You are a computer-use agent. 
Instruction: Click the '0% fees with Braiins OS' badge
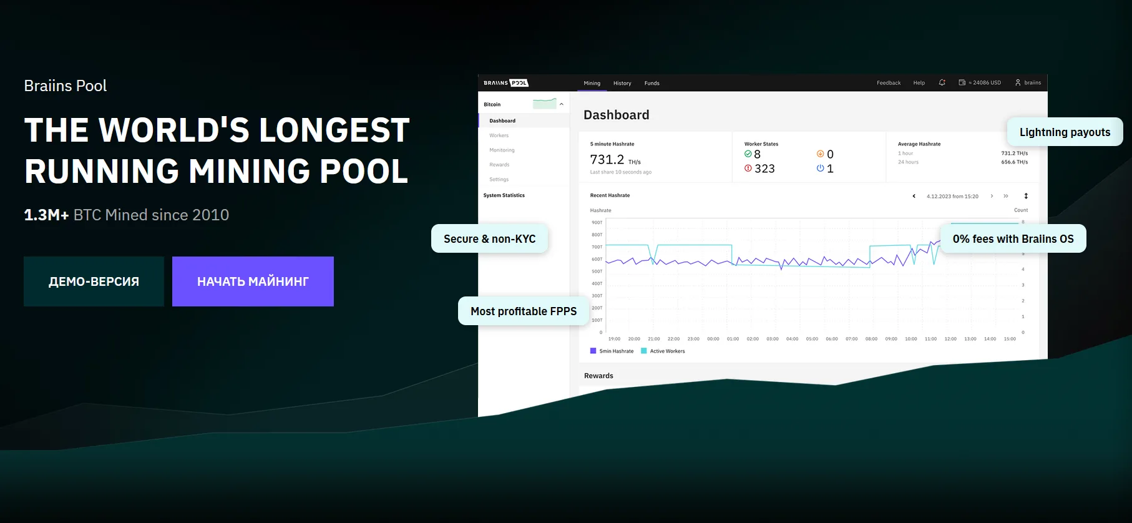(1013, 238)
